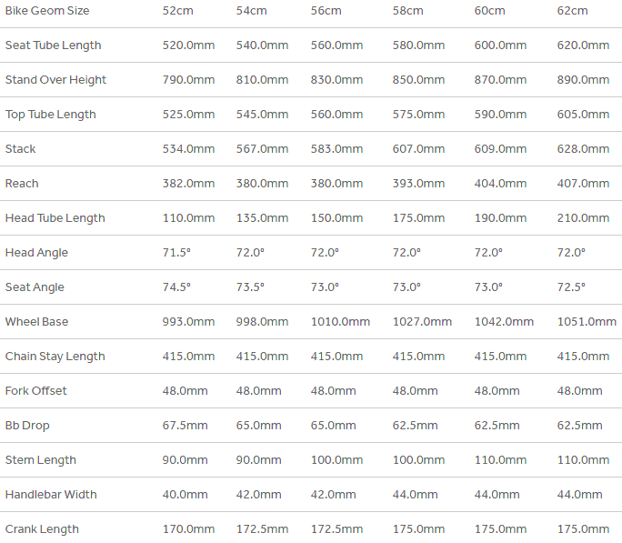Select the Bb Drop row label
The image size is (622, 543).
27,426
